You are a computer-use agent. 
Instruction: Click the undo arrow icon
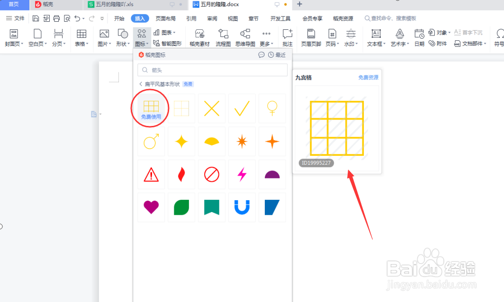77,18
